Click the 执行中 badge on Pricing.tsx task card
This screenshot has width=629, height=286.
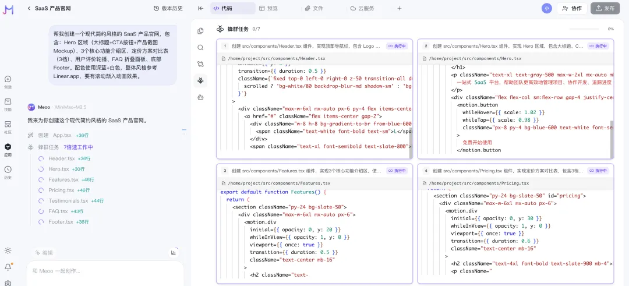[598, 171]
